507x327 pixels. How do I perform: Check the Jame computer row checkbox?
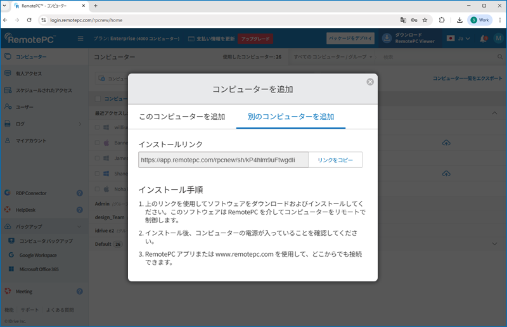(97, 158)
